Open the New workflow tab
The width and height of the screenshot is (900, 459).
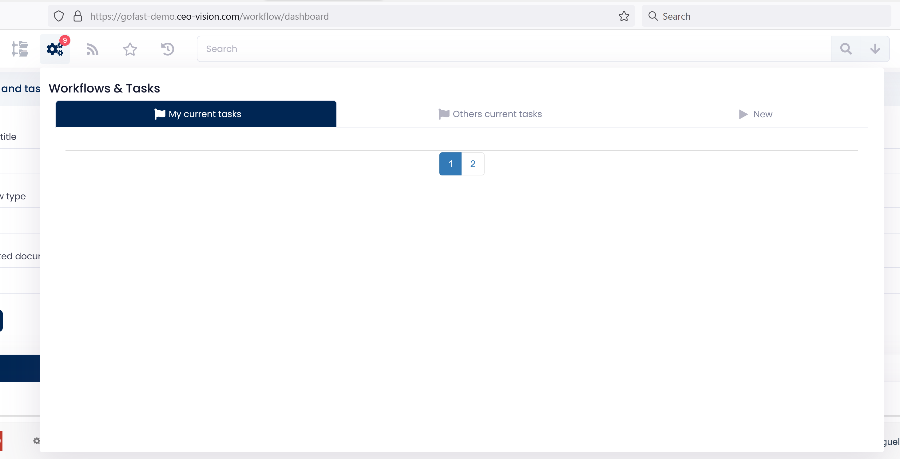(756, 114)
